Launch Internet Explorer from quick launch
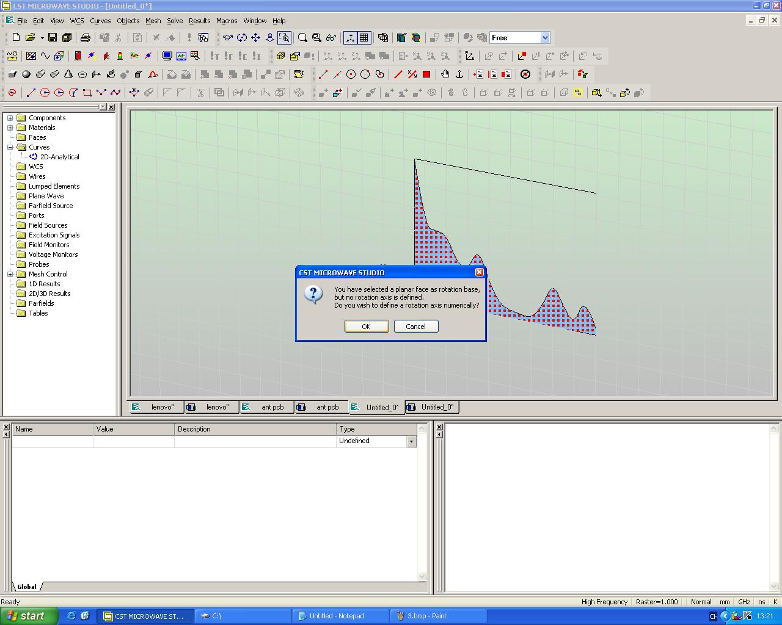The height and width of the screenshot is (625, 782). pos(71,616)
